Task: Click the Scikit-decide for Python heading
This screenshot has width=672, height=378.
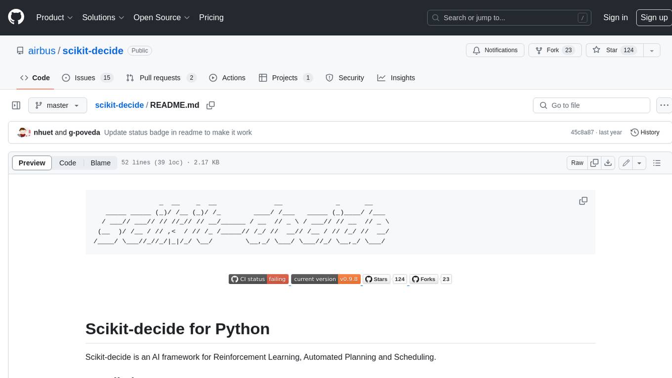Action: [177, 329]
